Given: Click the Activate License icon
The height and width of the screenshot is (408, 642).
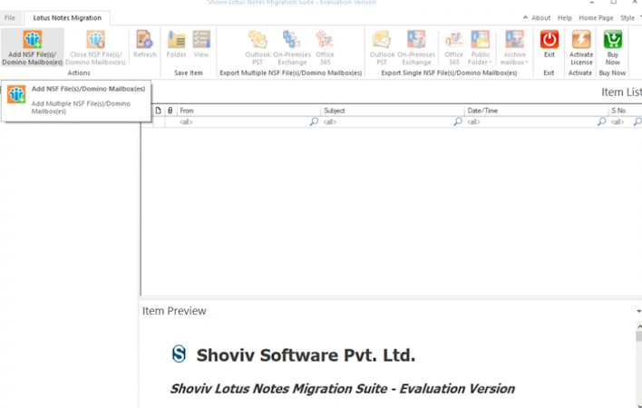Looking at the screenshot, I should pos(581,39).
